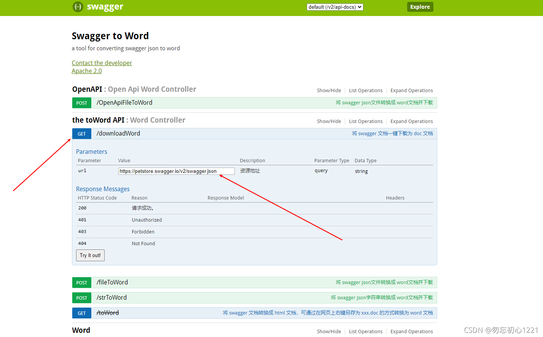Select the 404 status code cell
The width and height of the screenshot is (543, 337).
(82, 243)
